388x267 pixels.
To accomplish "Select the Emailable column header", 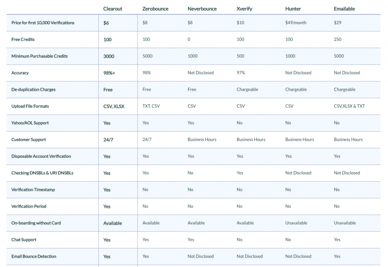I will point(344,9).
